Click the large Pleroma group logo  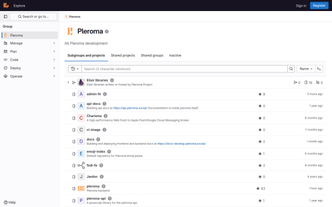pos(70,31)
